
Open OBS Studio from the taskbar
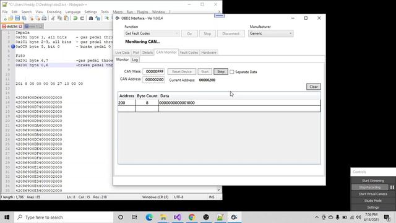tap(206, 217)
